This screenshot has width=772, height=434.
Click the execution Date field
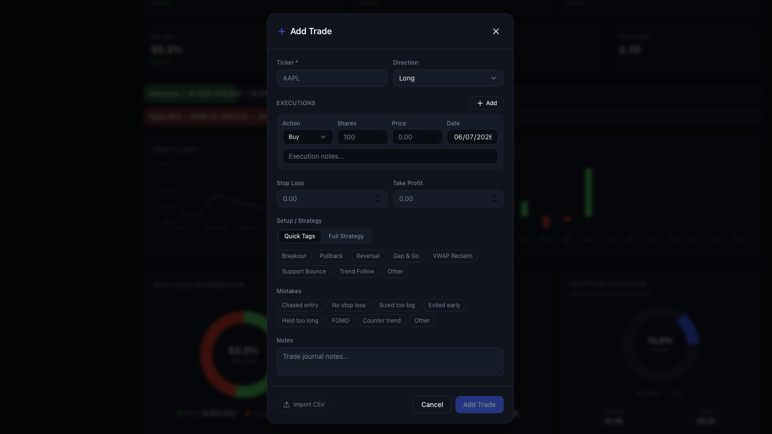[x=472, y=137]
